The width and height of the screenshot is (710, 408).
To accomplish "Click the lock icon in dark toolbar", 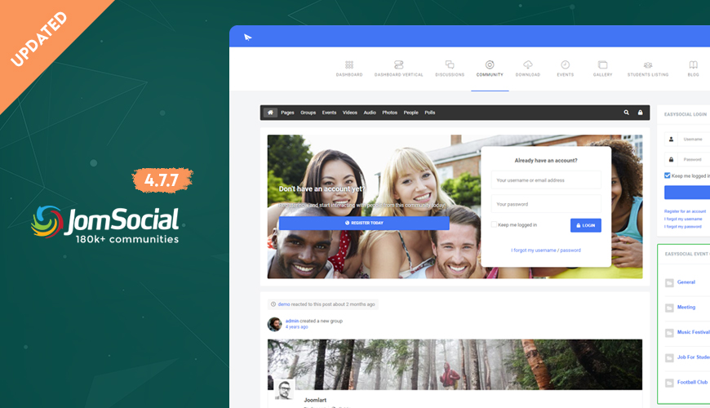I will click(x=641, y=113).
